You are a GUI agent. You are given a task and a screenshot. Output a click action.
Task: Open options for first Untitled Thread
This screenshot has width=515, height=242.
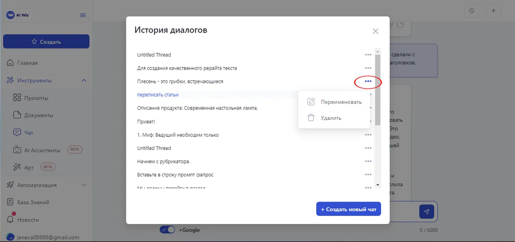point(368,54)
